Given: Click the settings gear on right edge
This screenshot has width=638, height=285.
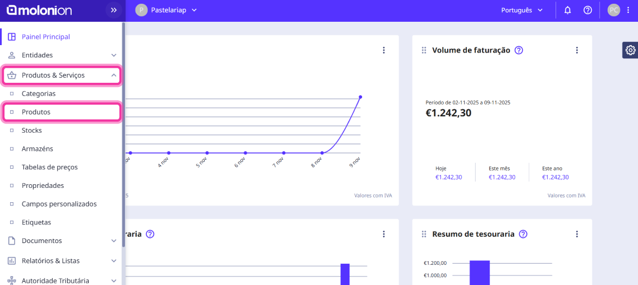Looking at the screenshot, I should [630, 50].
